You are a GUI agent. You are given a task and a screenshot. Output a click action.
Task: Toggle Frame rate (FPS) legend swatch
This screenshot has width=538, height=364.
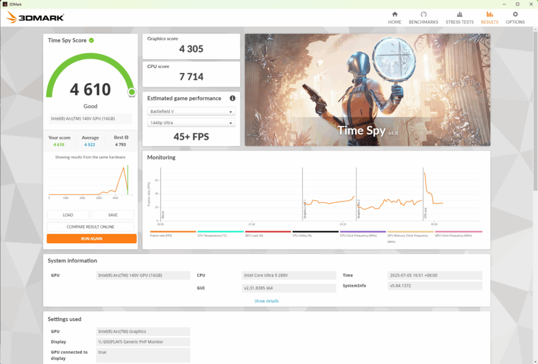(173, 231)
